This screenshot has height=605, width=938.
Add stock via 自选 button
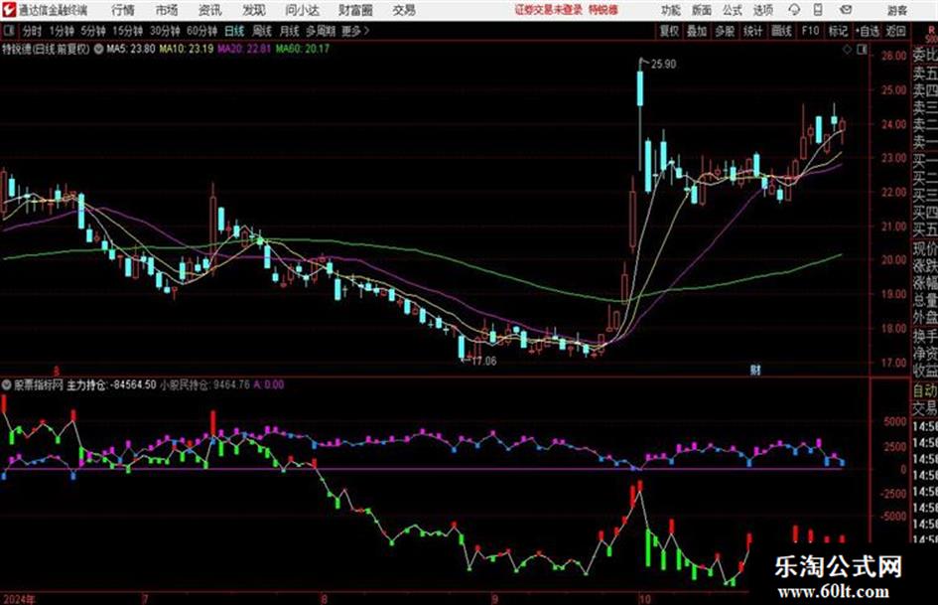pos(868,31)
